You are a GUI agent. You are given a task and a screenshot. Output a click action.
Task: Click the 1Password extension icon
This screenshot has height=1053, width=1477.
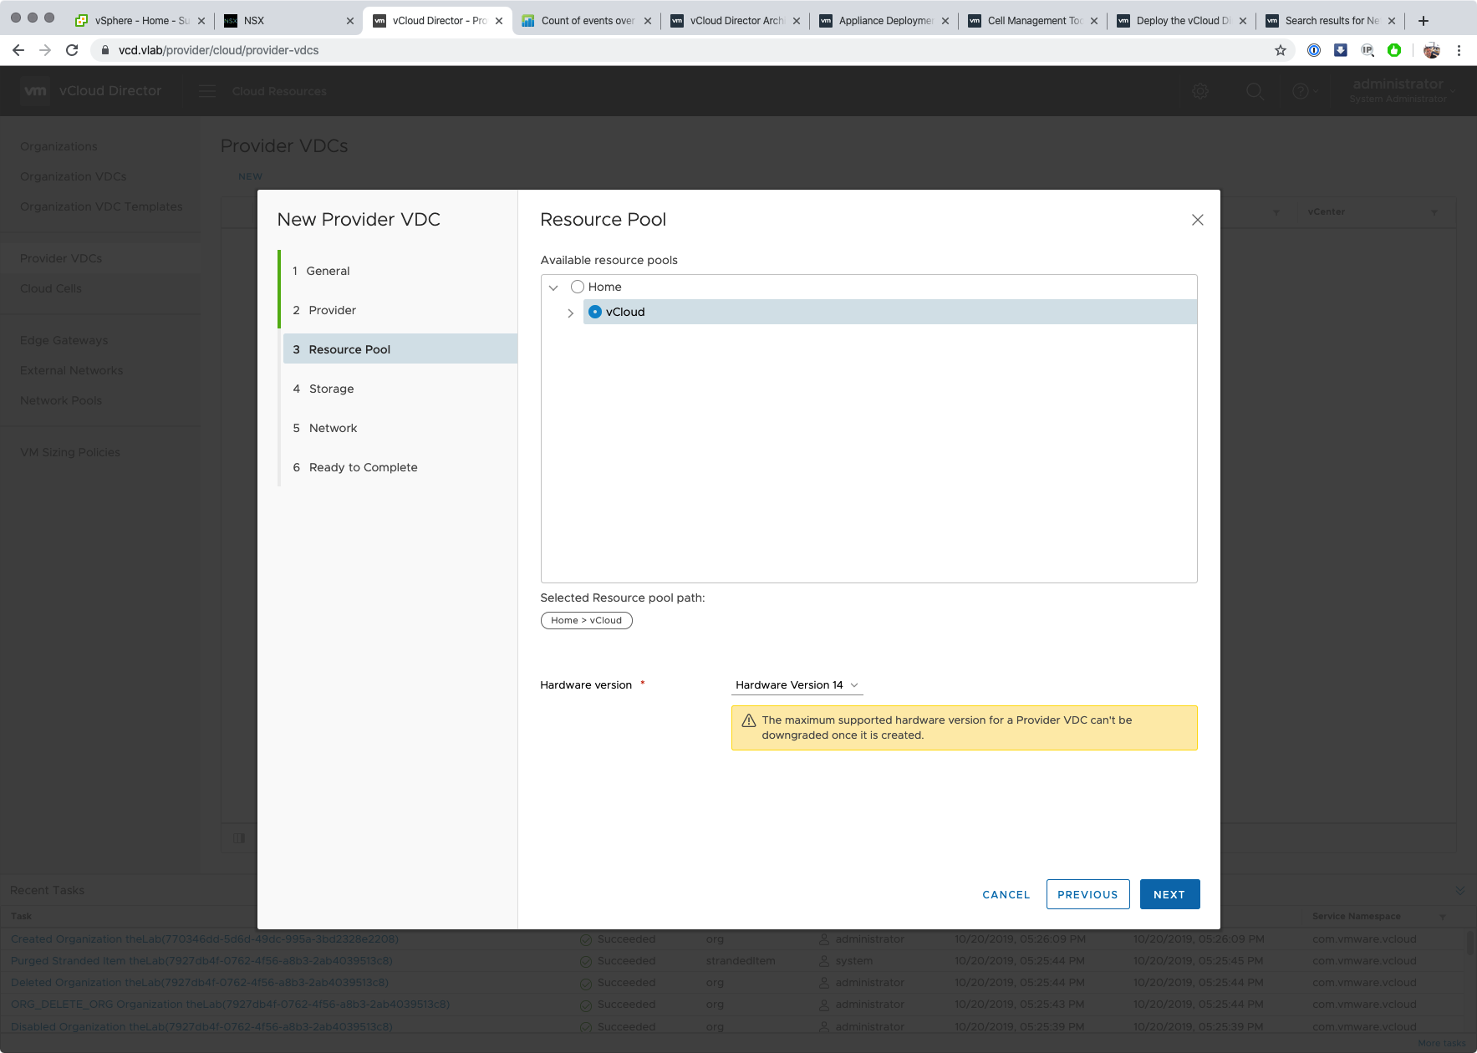tap(1314, 50)
